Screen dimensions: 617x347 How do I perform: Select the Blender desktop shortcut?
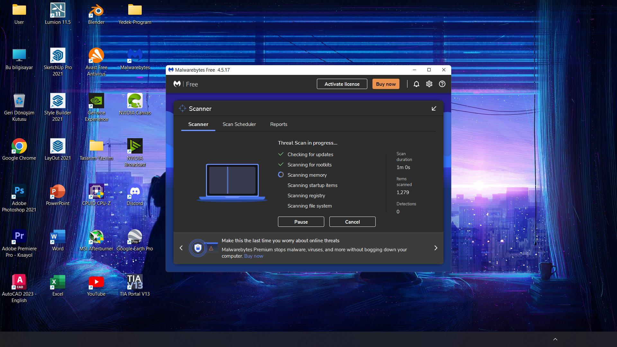[x=96, y=14]
